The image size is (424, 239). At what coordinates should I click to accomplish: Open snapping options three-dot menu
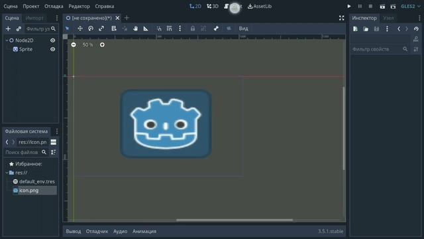pos(180,29)
